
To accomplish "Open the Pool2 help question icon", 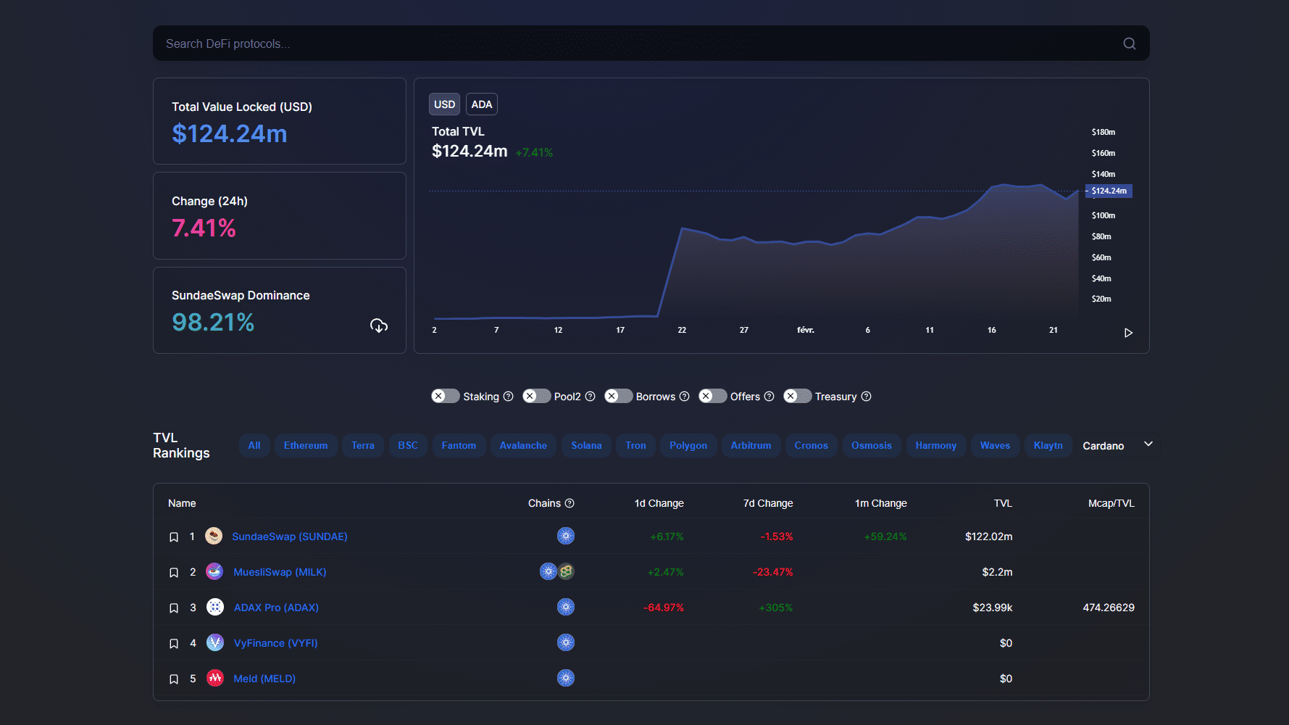I will tap(590, 397).
